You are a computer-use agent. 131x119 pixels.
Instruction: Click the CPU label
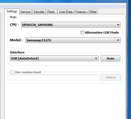click(14, 25)
